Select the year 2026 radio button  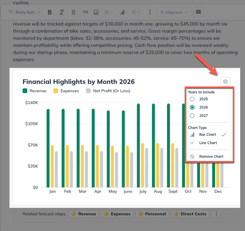tap(192, 107)
